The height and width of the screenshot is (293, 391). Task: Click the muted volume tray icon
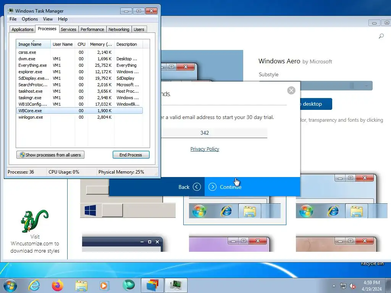pos(352,286)
